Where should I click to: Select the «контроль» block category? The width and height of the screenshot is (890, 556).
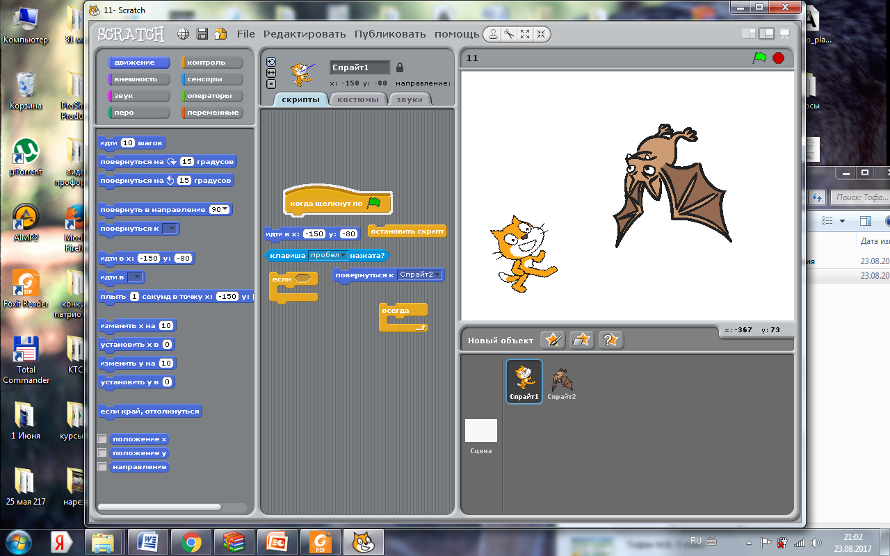(x=211, y=63)
